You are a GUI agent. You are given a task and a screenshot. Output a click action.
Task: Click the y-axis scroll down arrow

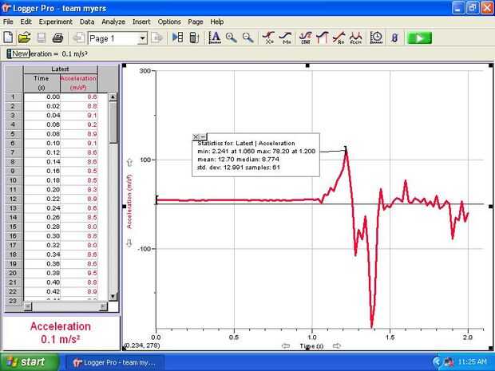pyautogui.click(x=129, y=243)
